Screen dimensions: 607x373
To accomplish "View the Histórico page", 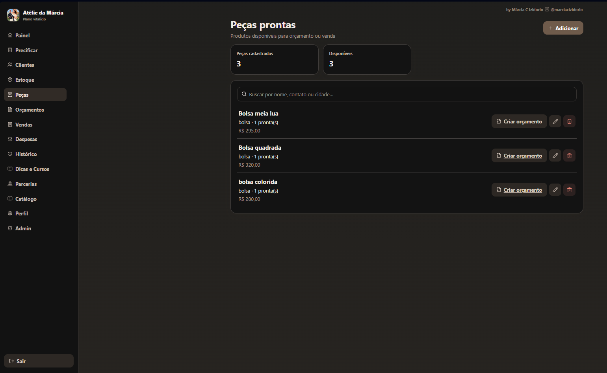I will pos(35,154).
